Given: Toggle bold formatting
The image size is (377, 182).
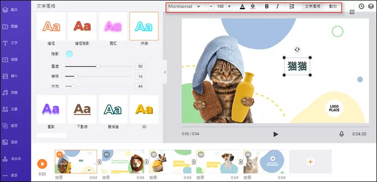Looking at the screenshot, I should [x=267, y=7].
